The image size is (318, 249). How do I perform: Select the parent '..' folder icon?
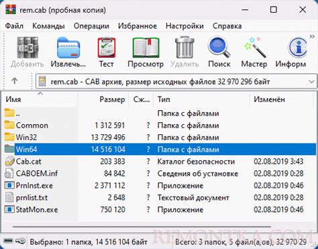pos(9,113)
